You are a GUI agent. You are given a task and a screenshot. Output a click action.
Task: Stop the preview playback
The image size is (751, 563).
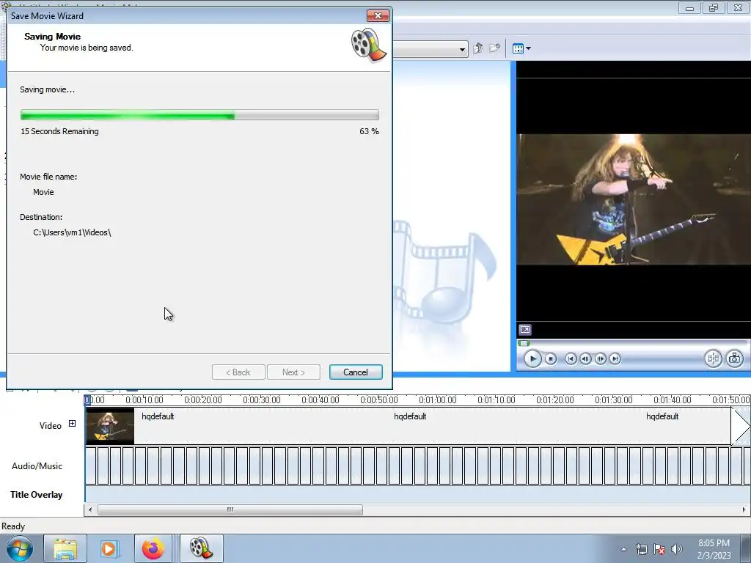pos(551,358)
